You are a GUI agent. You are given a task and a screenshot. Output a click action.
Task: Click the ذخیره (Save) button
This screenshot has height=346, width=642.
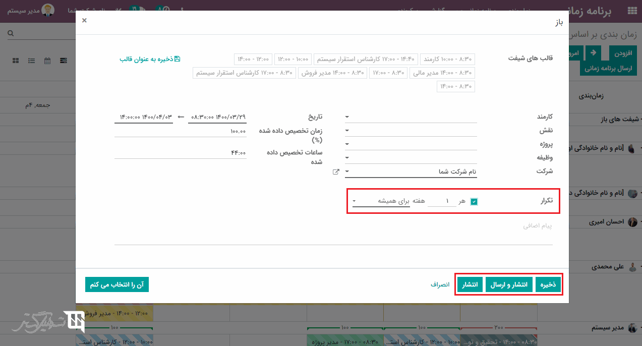[x=548, y=285]
